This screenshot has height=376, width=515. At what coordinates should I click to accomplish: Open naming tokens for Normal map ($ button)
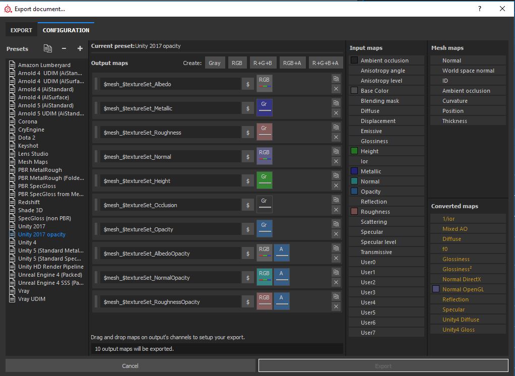point(248,157)
